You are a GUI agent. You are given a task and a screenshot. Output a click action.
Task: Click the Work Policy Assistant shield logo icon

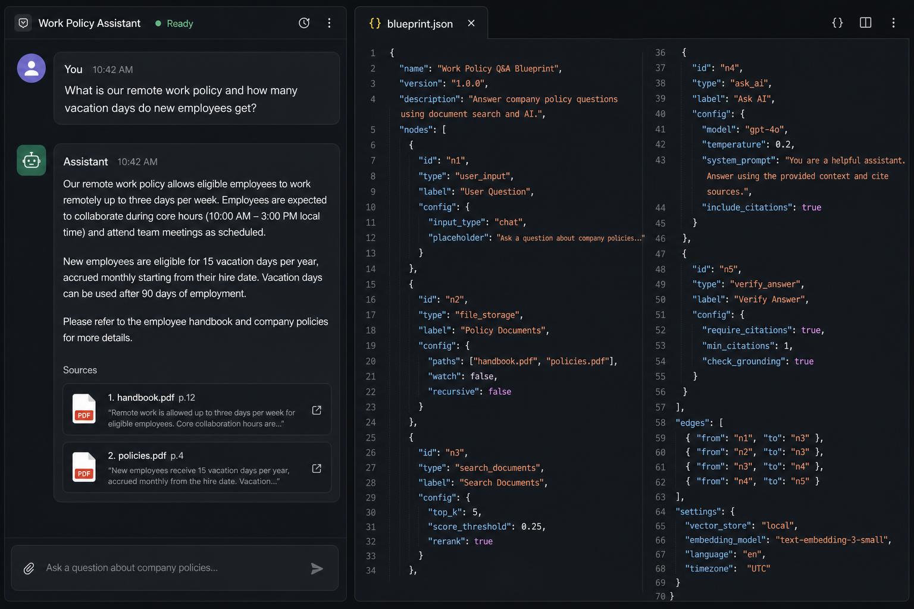23,23
